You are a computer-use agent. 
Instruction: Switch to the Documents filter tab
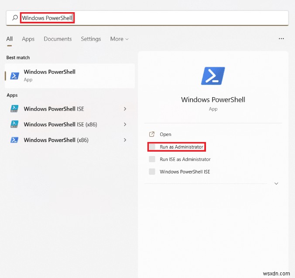click(58, 39)
